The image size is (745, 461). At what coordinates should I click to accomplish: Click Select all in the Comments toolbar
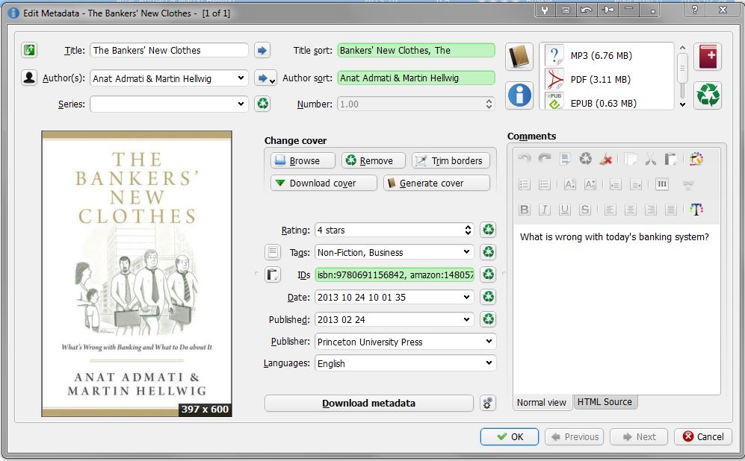tap(565, 159)
